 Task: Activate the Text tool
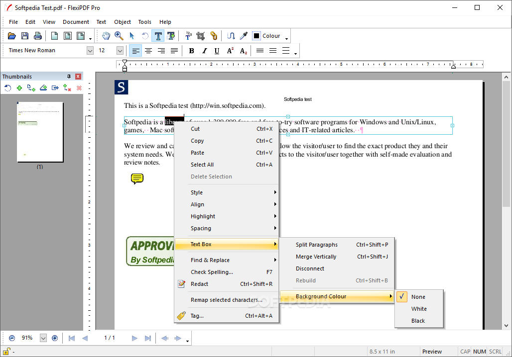point(158,36)
